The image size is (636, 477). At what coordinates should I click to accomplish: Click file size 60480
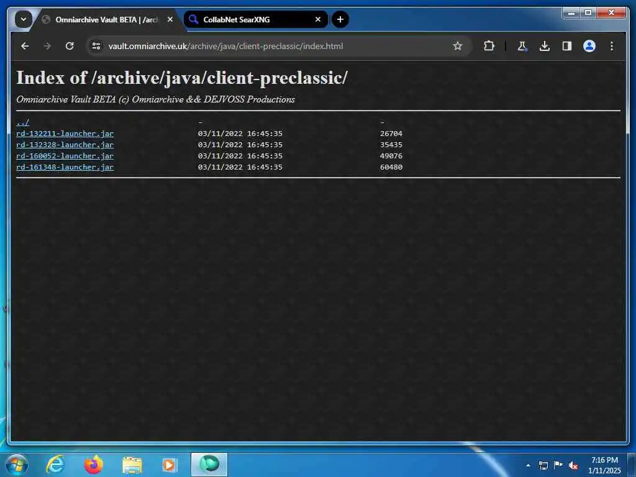[391, 167]
